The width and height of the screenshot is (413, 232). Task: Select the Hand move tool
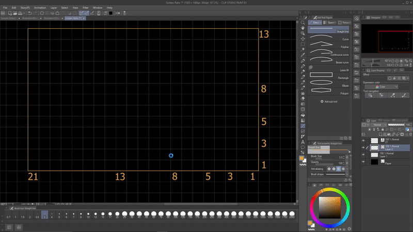[x=303, y=28]
